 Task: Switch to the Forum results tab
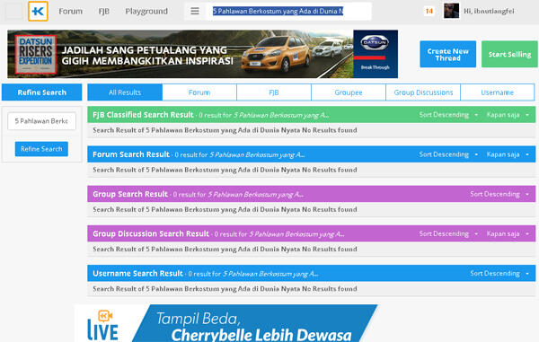[199, 92]
